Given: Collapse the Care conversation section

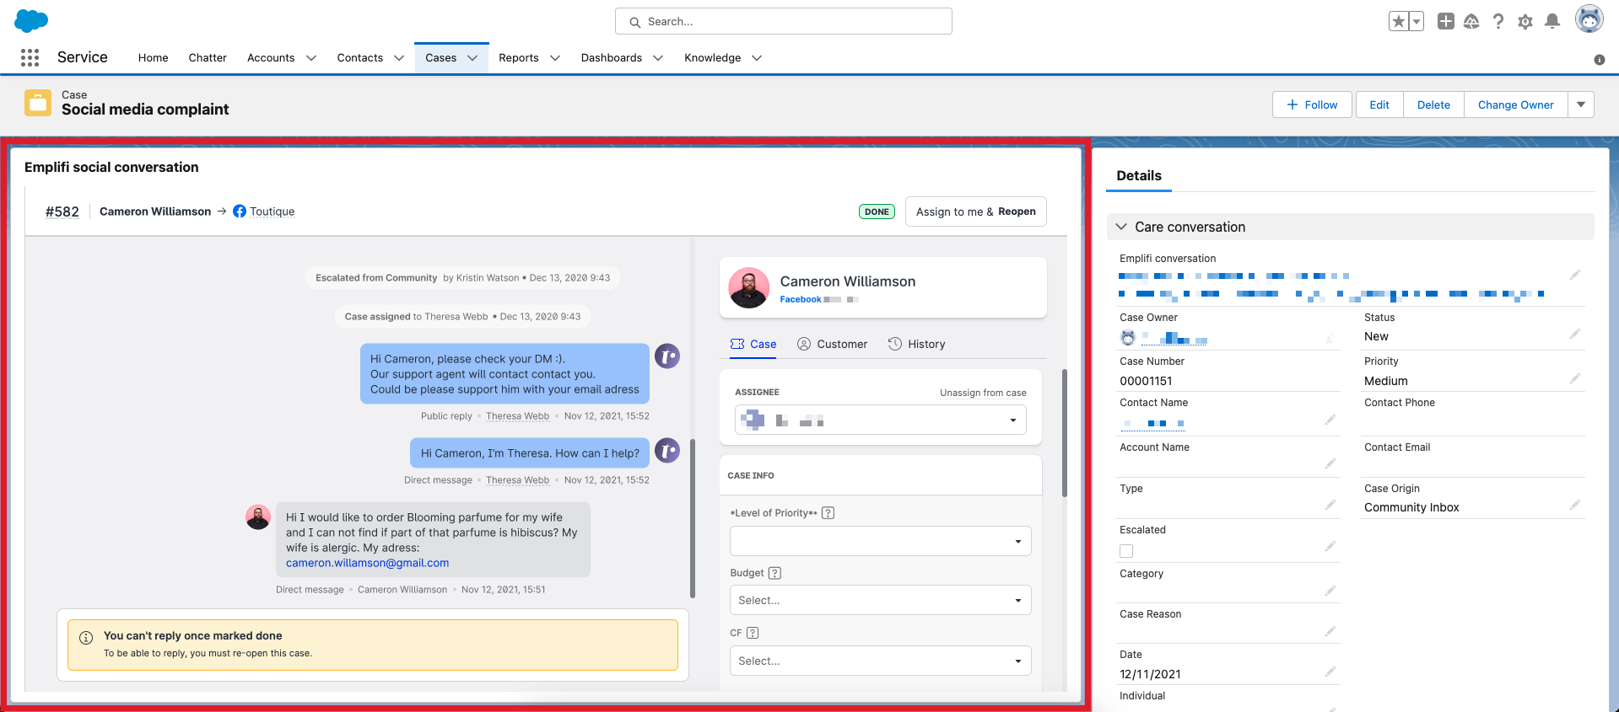Looking at the screenshot, I should 1121,227.
